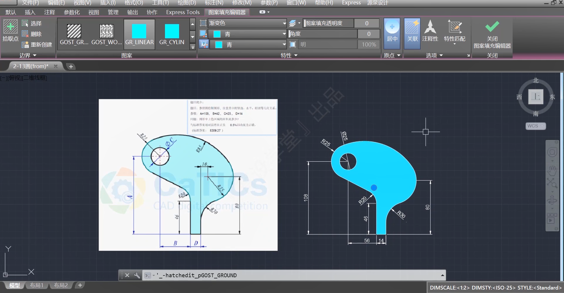
Task: Click second gradient color cyan swatch
Action: (219, 45)
